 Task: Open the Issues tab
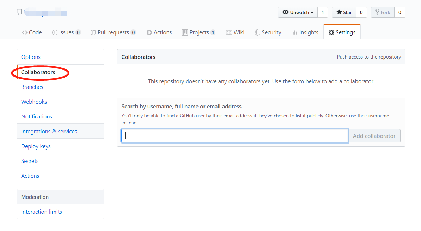click(66, 32)
